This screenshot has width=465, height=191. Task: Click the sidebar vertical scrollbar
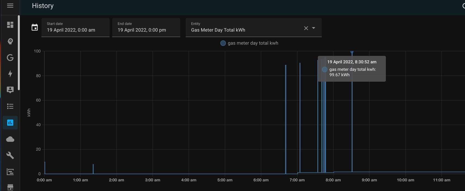[19, 53]
